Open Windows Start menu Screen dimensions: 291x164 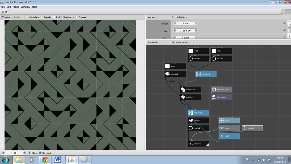(6, 160)
